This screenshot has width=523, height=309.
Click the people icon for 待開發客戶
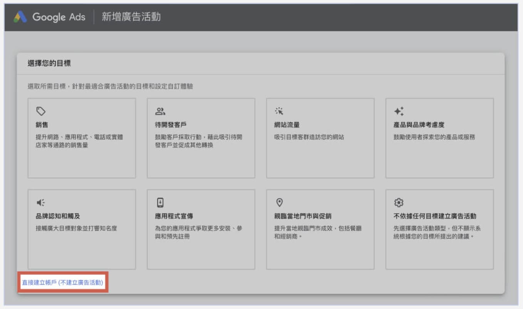(x=160, y=111)
